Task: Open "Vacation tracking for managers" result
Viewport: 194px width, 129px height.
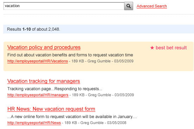Action: pos(44,81)
